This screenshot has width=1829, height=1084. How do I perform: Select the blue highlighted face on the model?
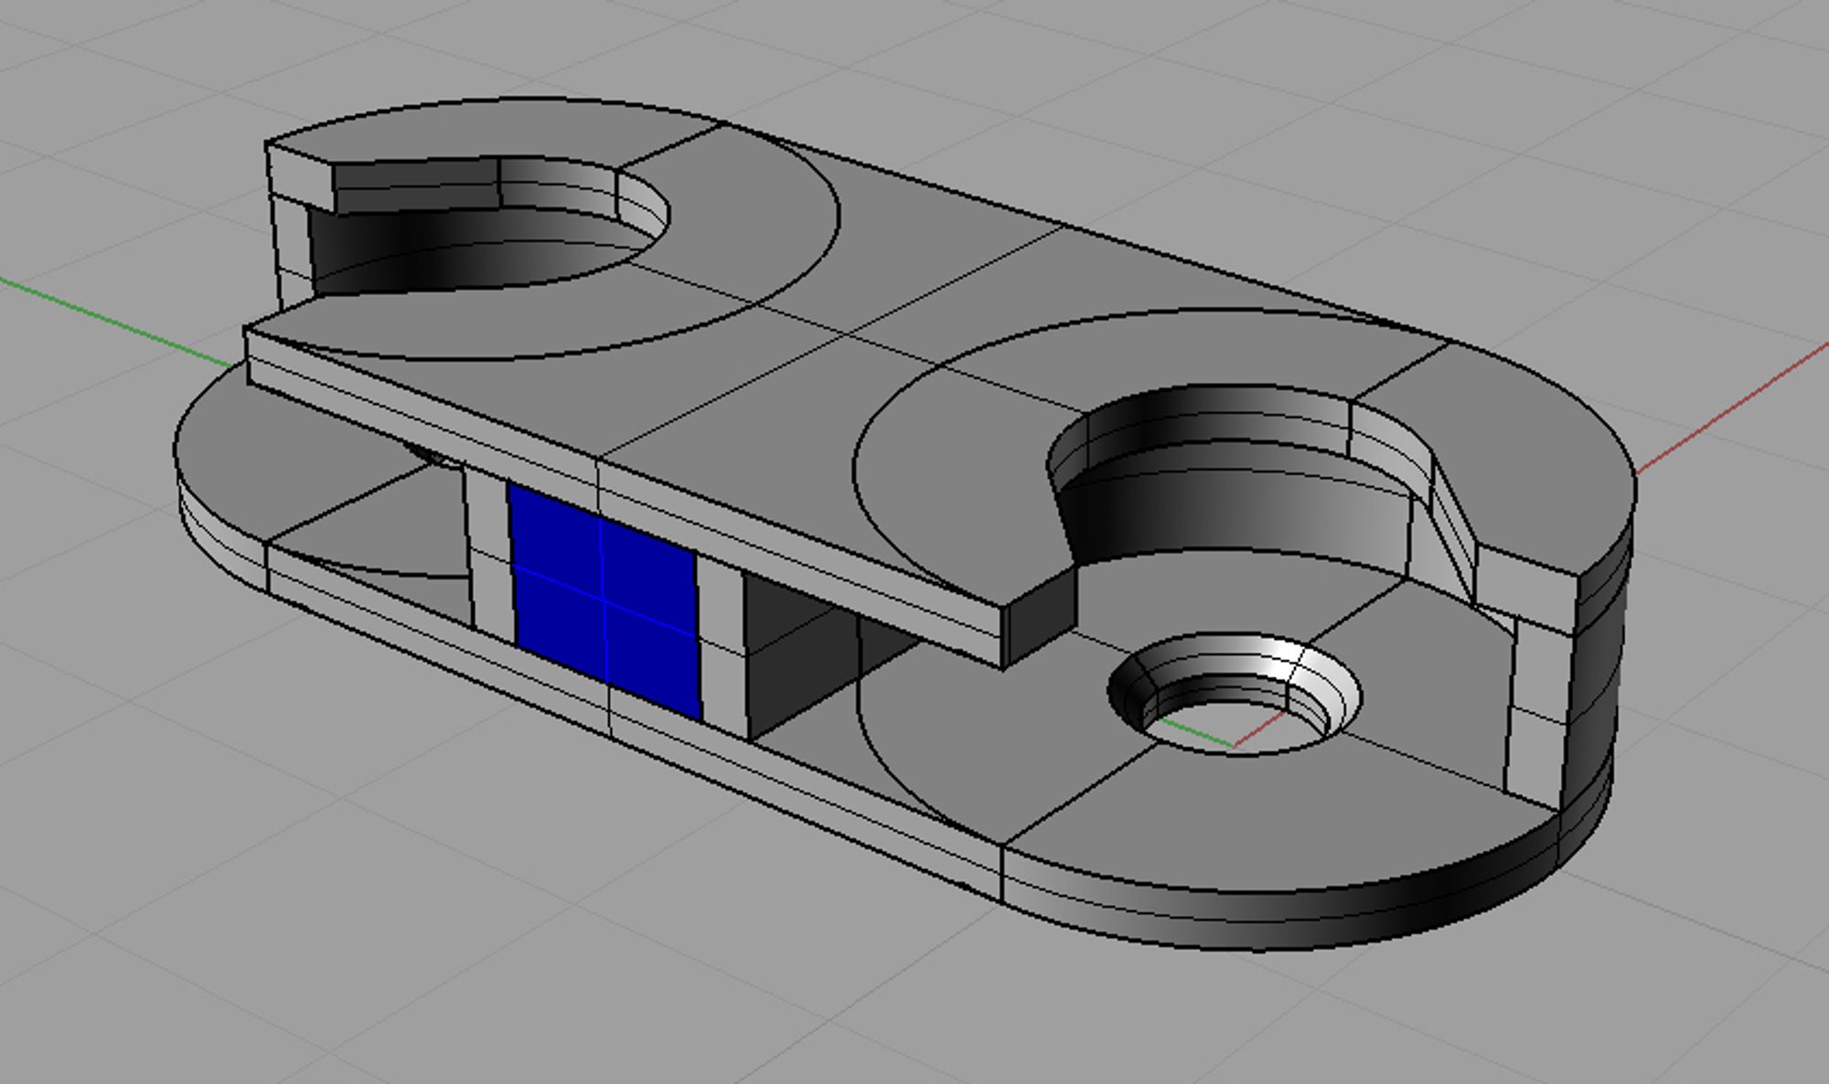(605, 600)
